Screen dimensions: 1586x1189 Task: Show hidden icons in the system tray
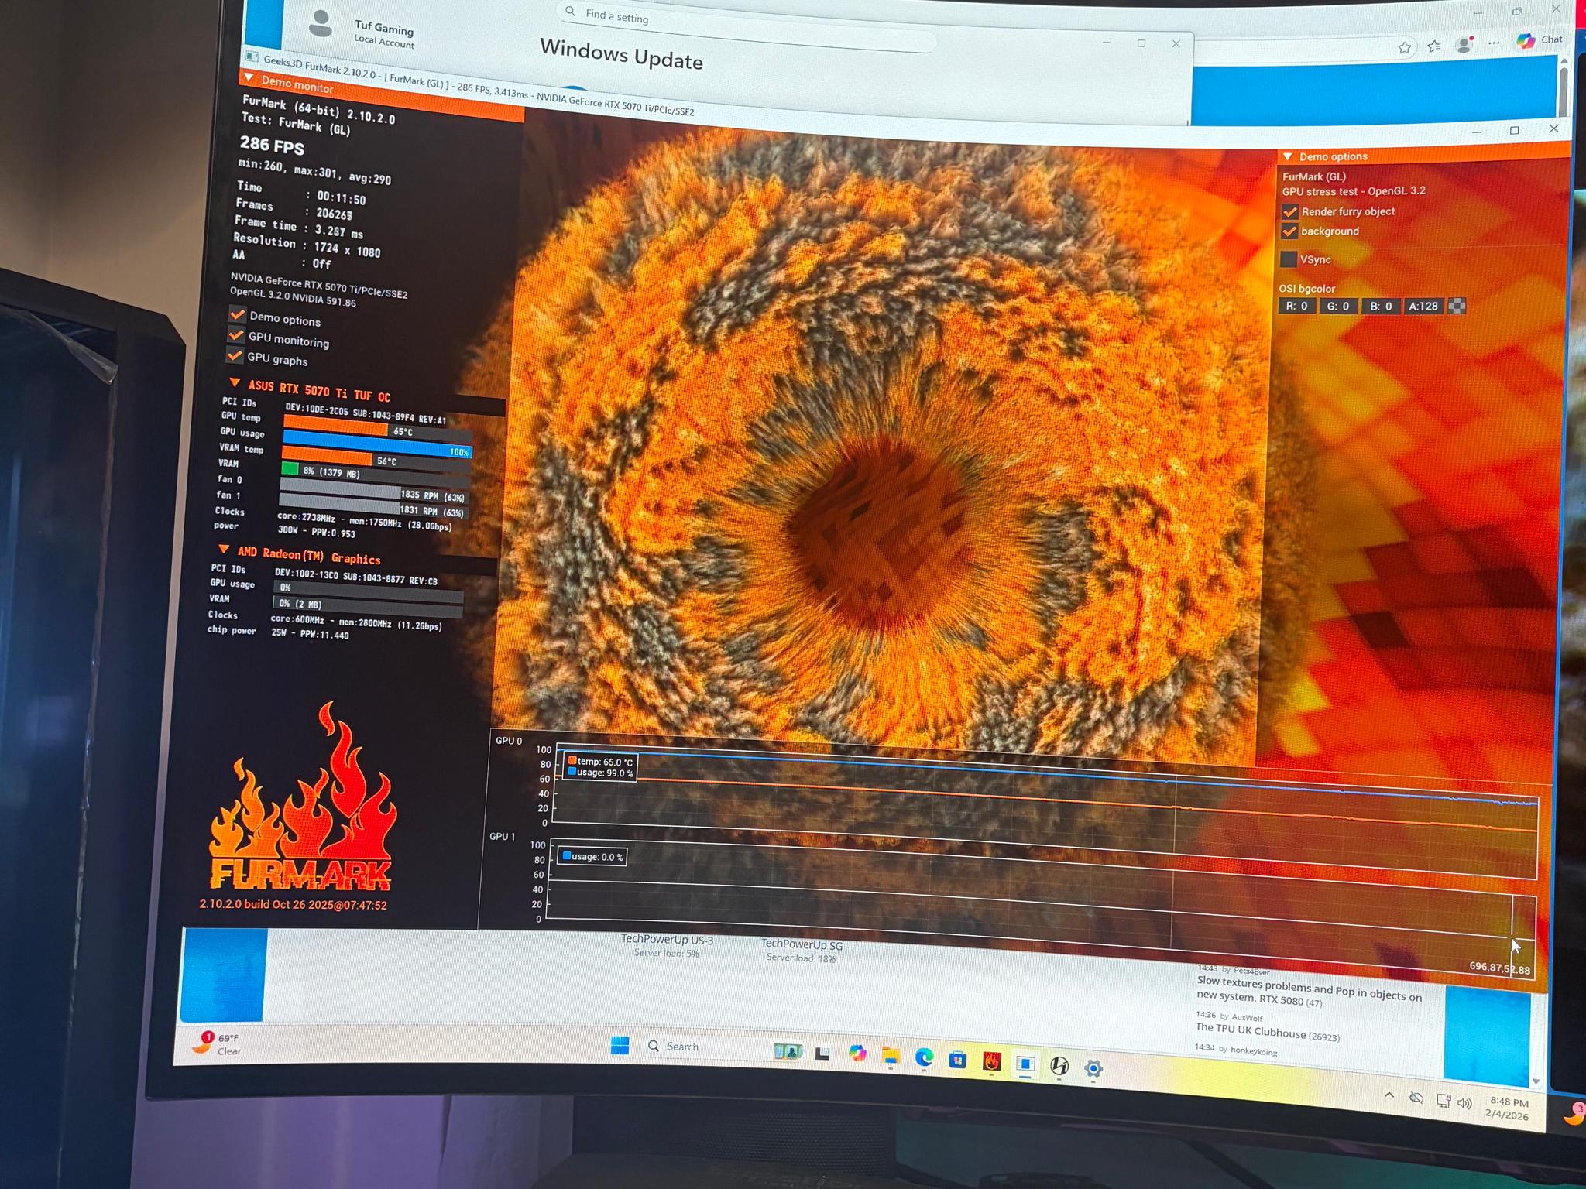click(x=1389, y=1096)
